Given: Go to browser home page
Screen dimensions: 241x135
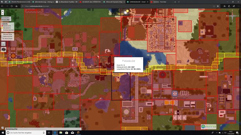Looking at the screenshot, I should (x=17, y=6).
